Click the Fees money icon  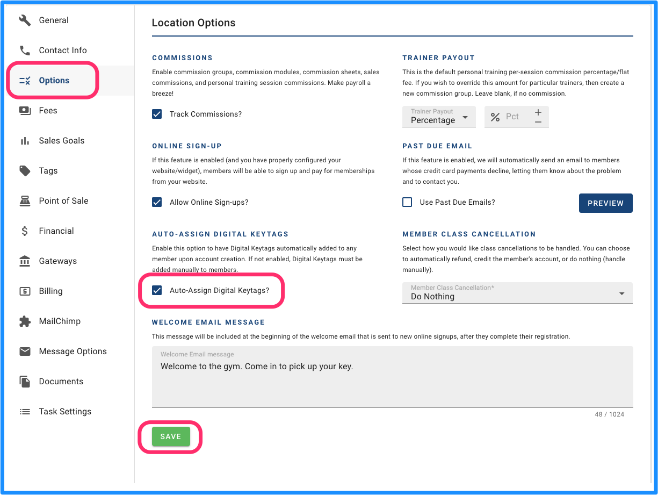pyautogui.click(x=25, y=111)
